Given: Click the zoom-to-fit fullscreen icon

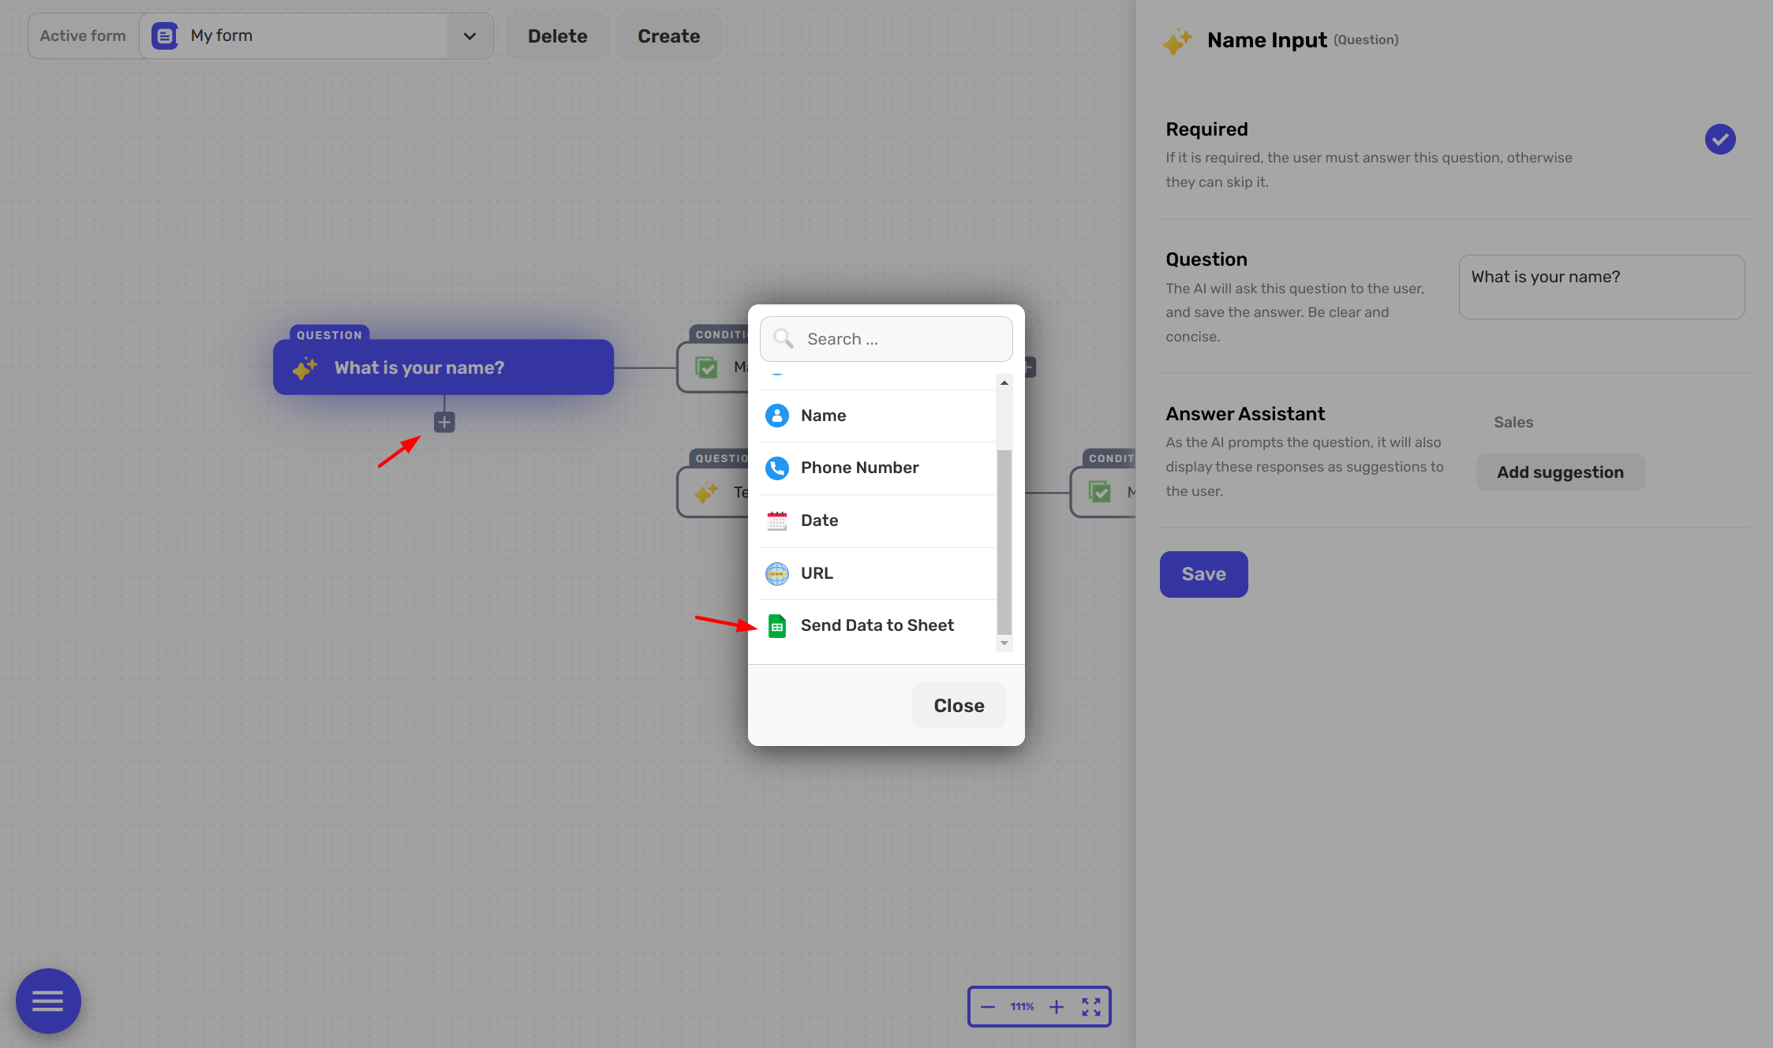Looking at the screenshot, I should 1090,1007.
